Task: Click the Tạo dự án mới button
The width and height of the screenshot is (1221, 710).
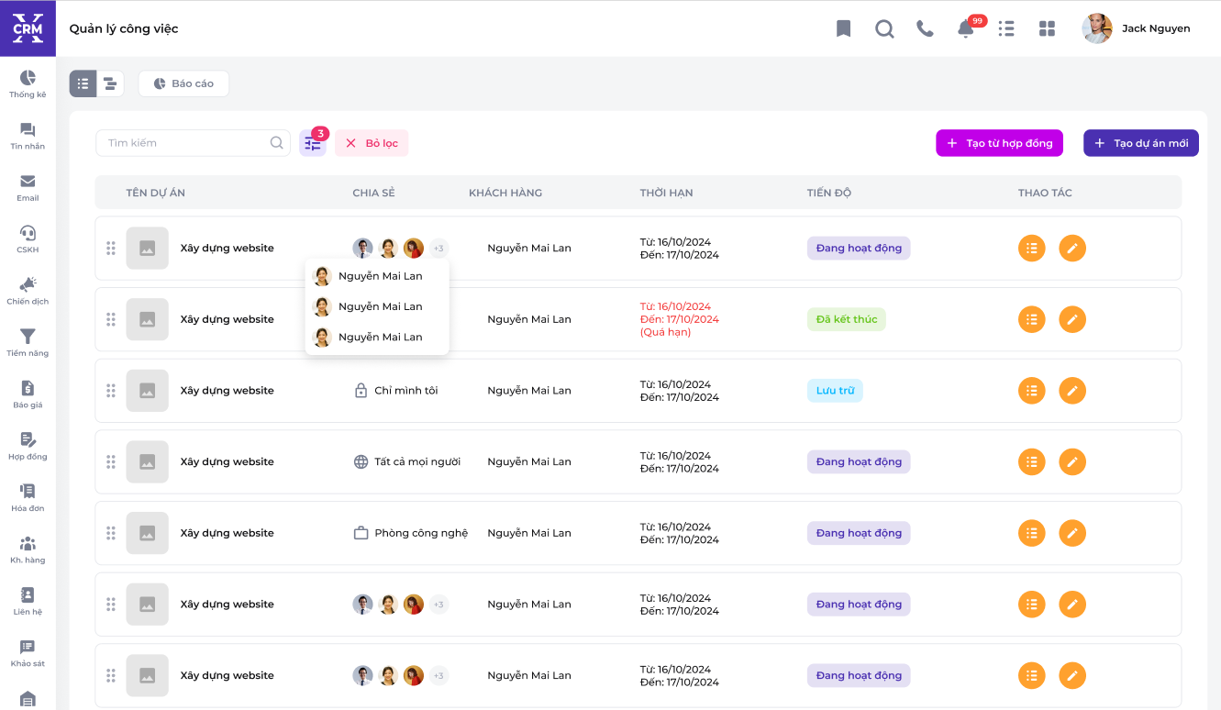Action: click(x=1140, y=143)
